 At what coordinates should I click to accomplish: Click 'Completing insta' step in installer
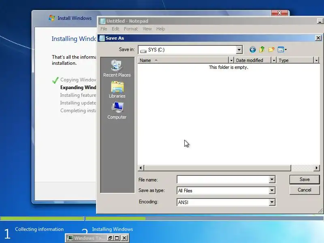[x=78, y=111]
